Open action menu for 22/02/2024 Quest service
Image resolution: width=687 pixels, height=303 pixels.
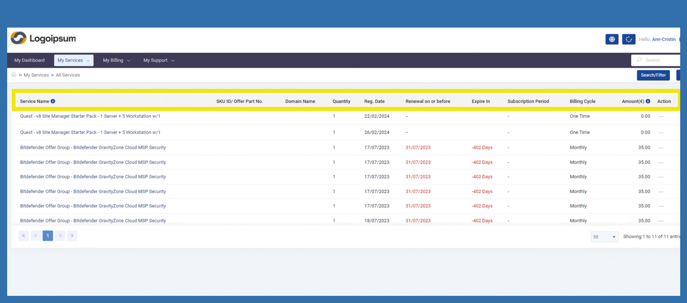coord(661,116)
